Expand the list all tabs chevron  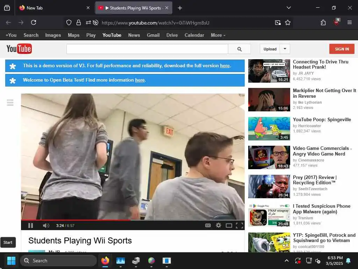point(288,8)
